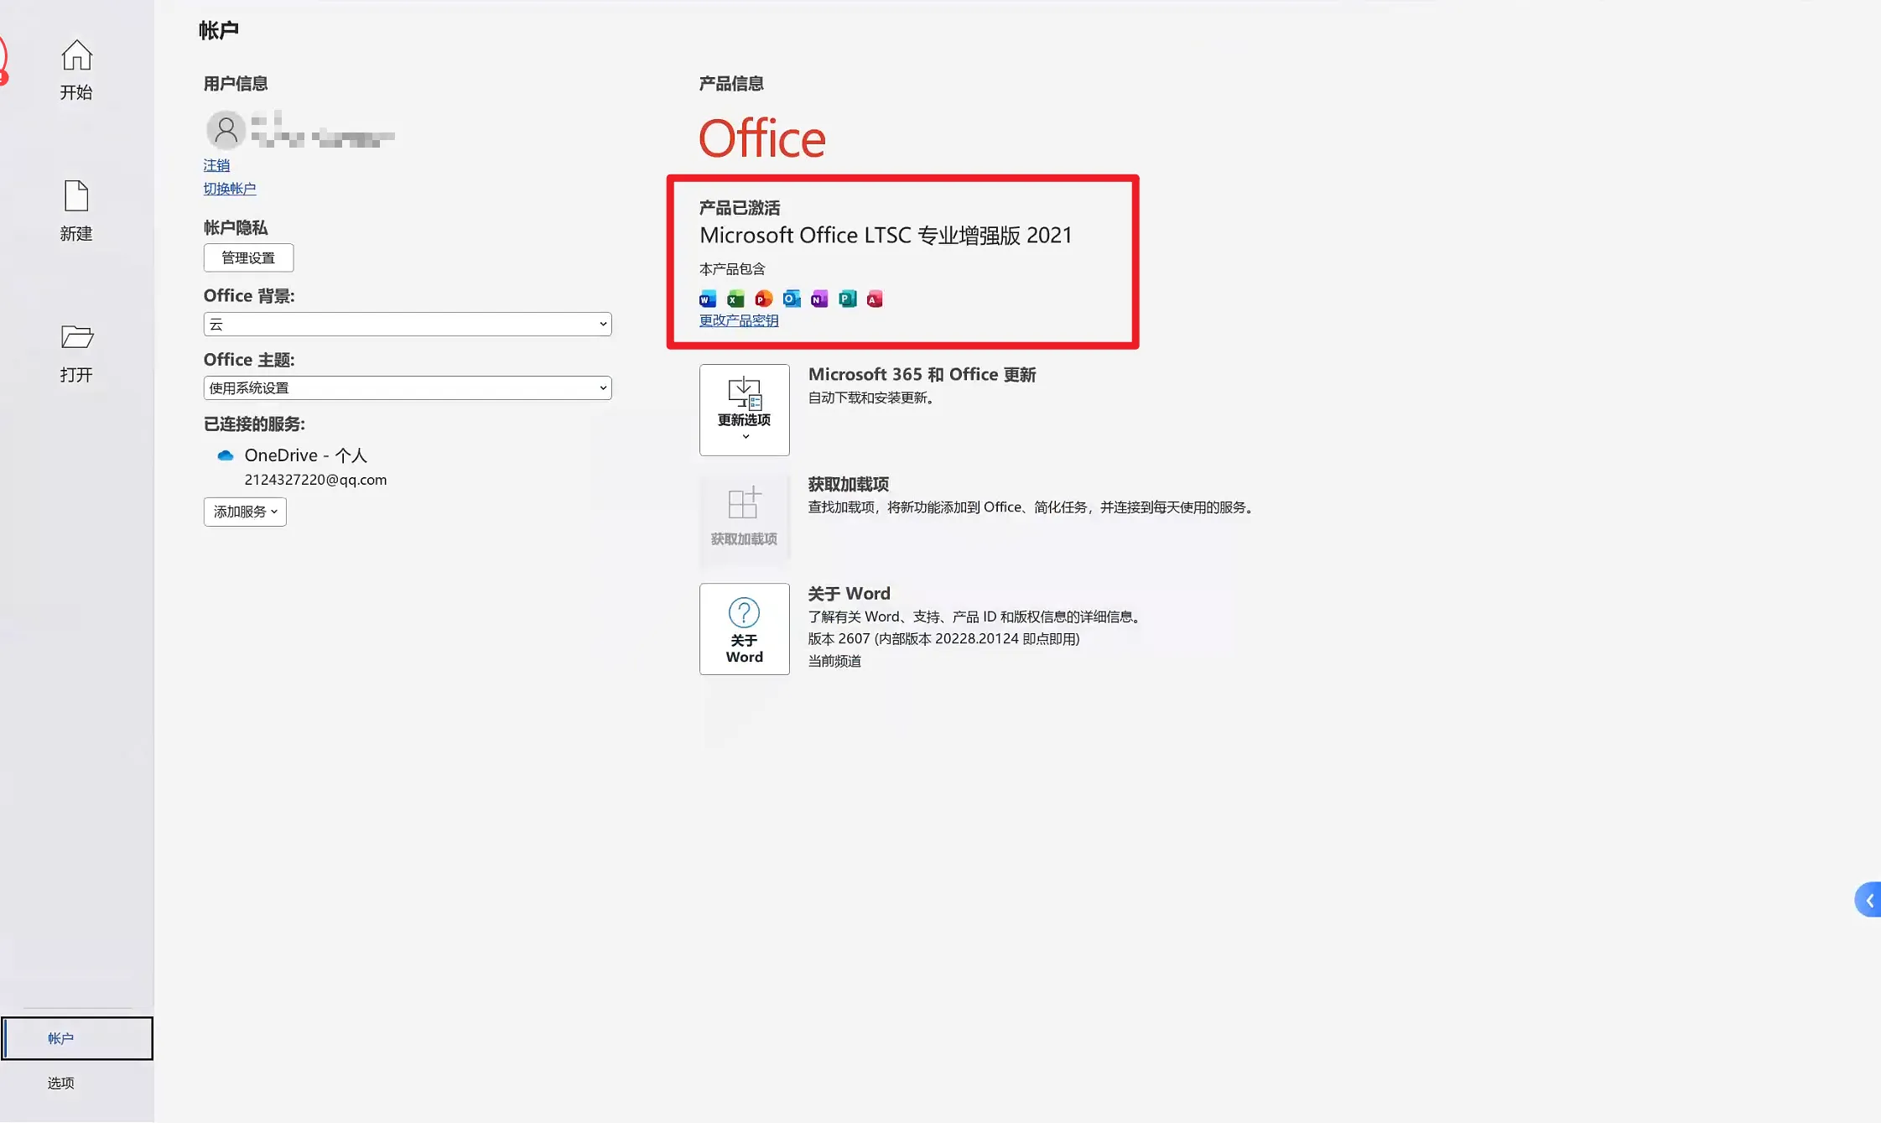This screenshot has height=1123, width=1881.
Task: Click the 获取加载项 button
Action: (745, 519)
